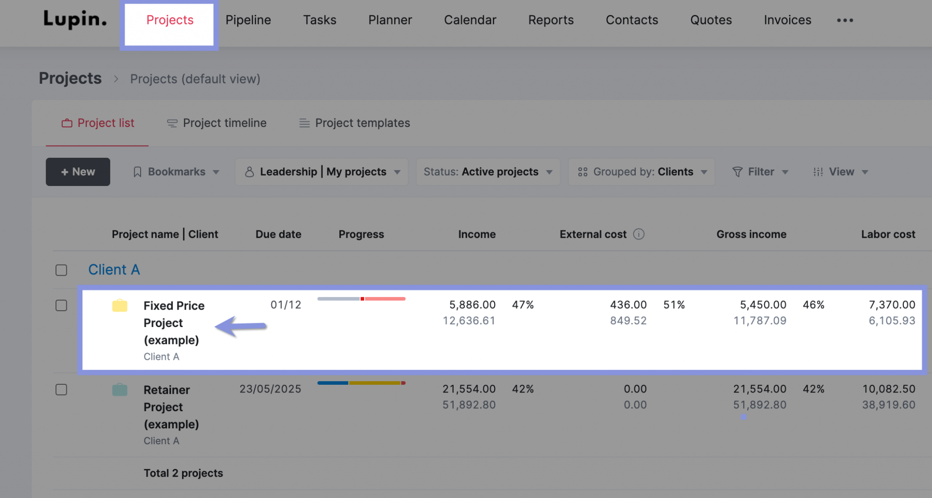Click the + New button
The height and width of the screenshot is (498, 932).
78,172
